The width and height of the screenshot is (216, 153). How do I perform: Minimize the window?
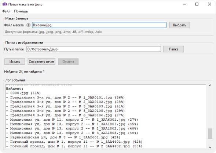[184, 4]
